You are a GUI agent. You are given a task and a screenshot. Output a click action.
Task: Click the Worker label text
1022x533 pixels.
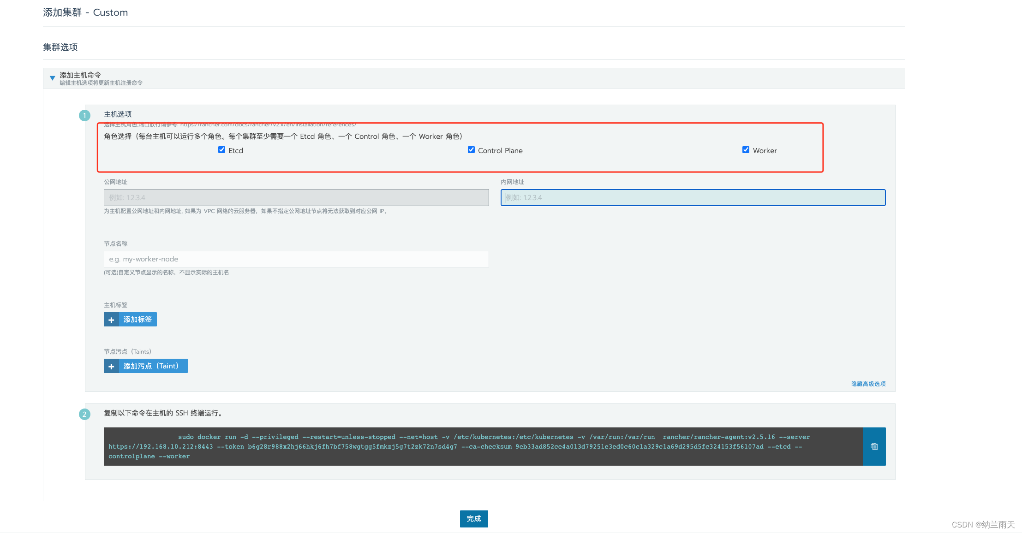tap(765, 151)
